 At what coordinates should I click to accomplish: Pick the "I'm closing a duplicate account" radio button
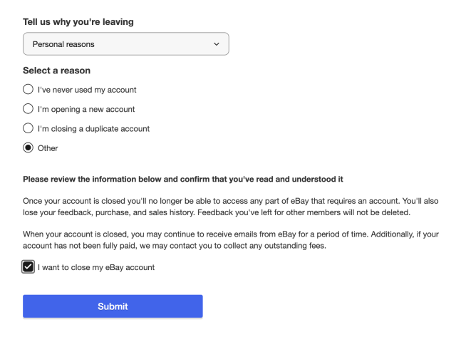(x=28, y=129)
